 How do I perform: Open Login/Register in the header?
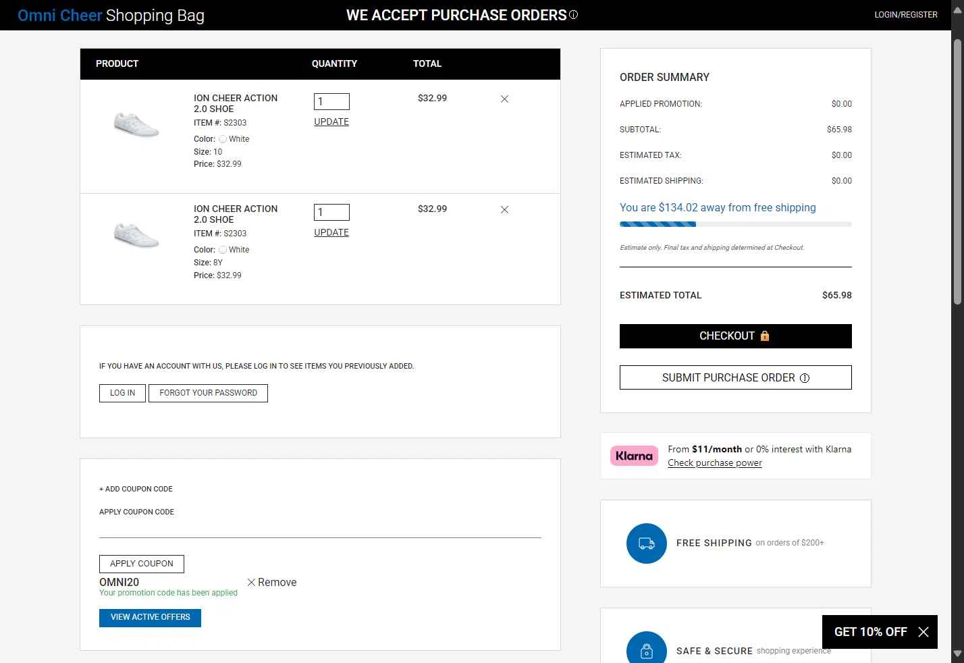pos(905,15)
